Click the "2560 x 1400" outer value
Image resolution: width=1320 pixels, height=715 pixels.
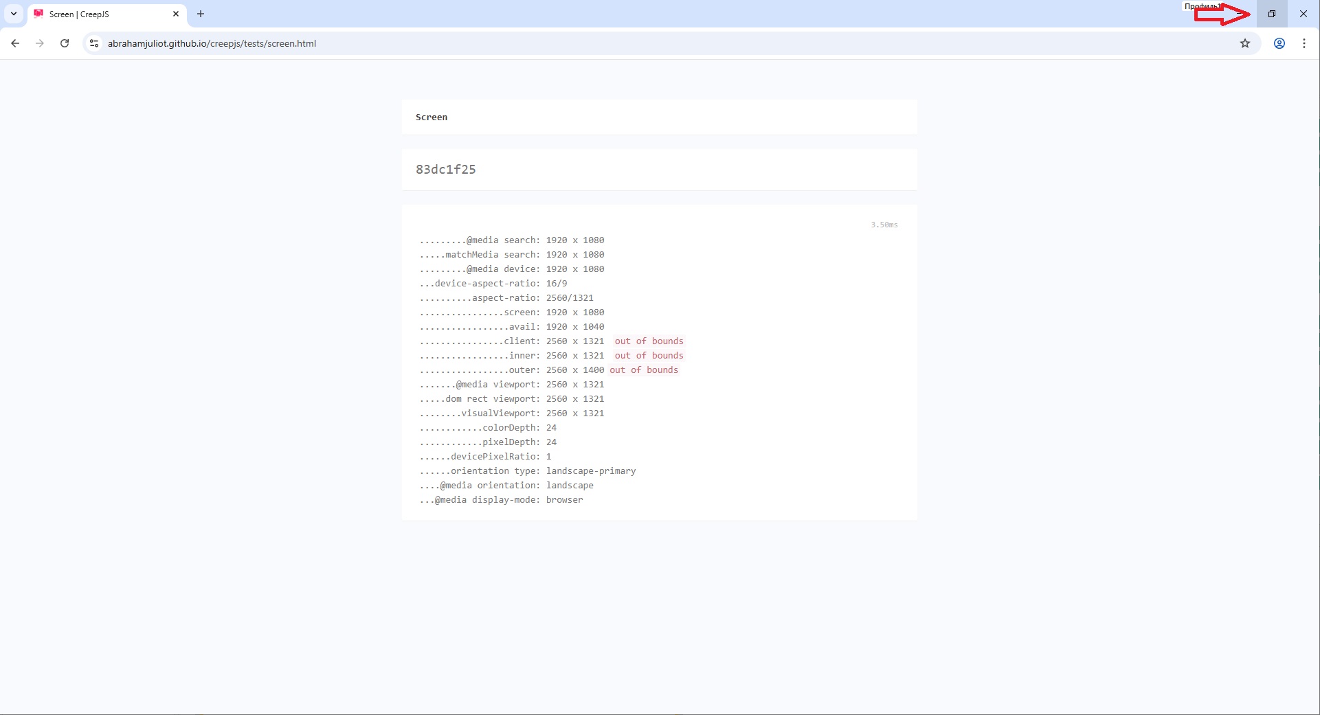575,370
